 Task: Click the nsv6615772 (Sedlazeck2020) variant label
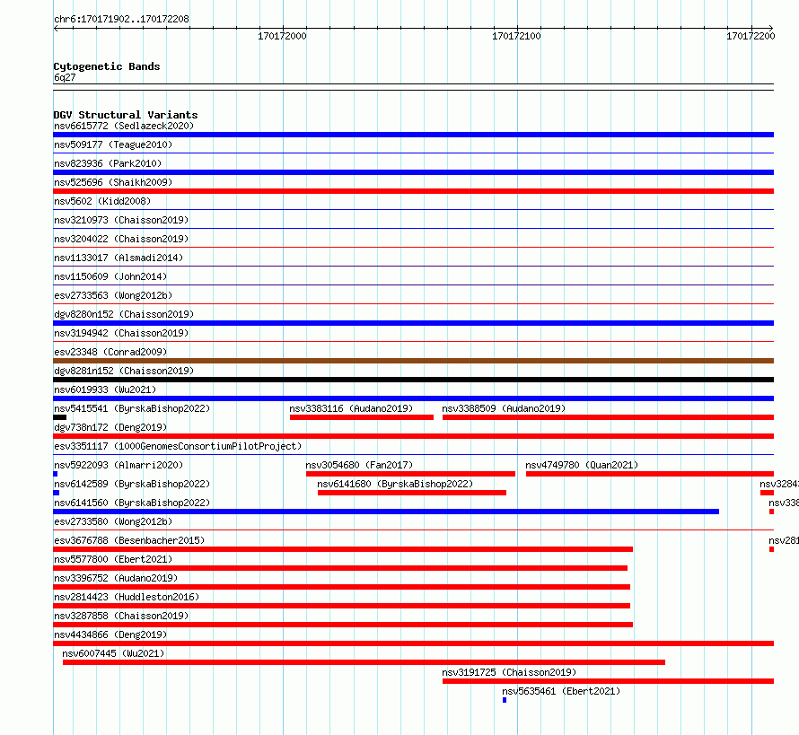[124, 126]
